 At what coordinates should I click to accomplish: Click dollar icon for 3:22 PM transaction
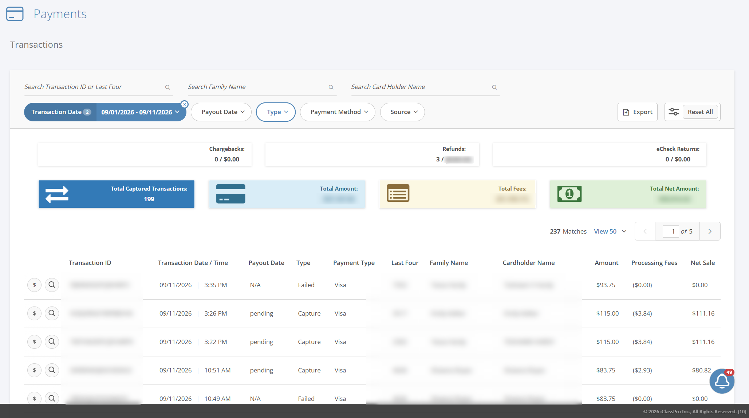coord(35,342)
